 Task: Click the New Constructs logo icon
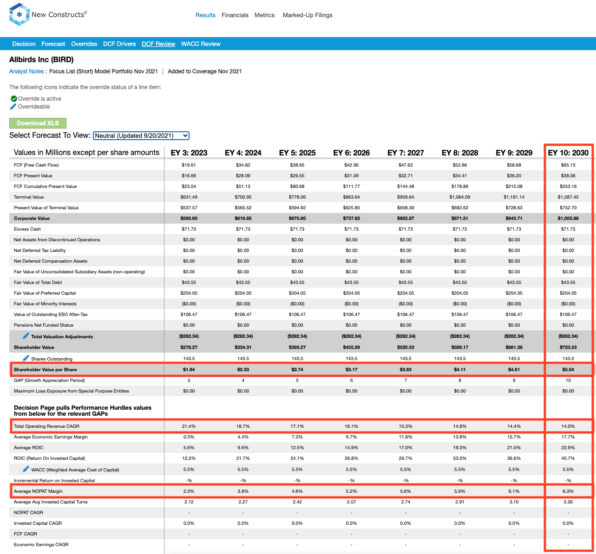point(19,14)
